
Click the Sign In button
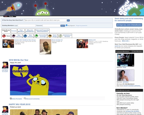(x=63, y=26)
